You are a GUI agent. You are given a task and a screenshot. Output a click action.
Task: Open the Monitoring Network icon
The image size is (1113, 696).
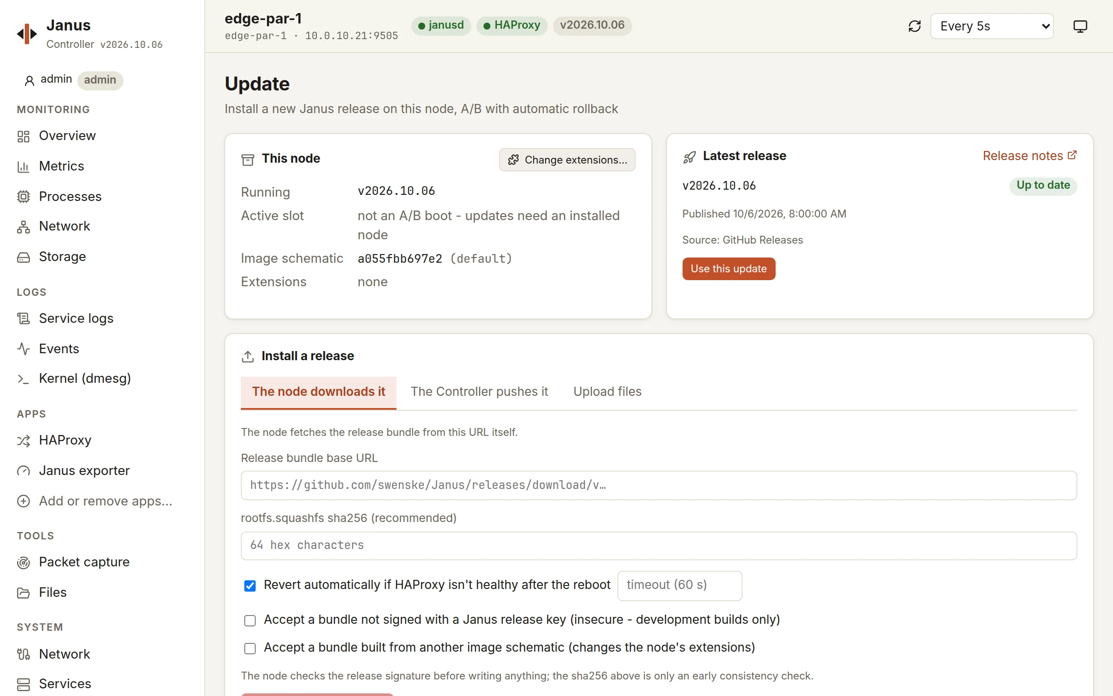click(x=23, y=227)
